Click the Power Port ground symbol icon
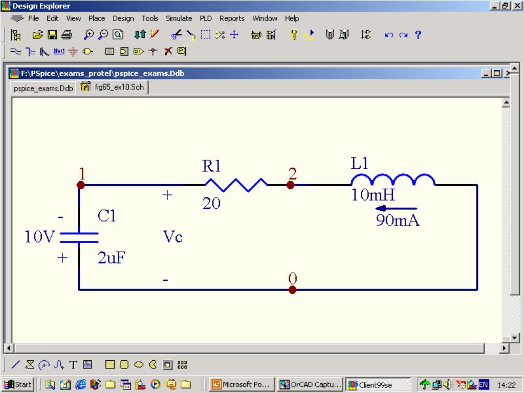 (73, 52)
